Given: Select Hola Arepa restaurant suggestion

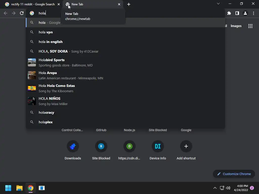Looking at the screenshot, I should 125,75.
